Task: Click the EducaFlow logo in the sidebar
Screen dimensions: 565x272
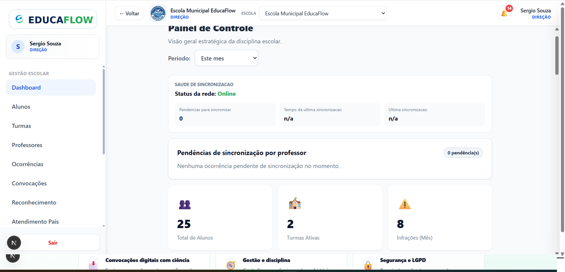Action: pyautogui.click(x=52, y=19)
